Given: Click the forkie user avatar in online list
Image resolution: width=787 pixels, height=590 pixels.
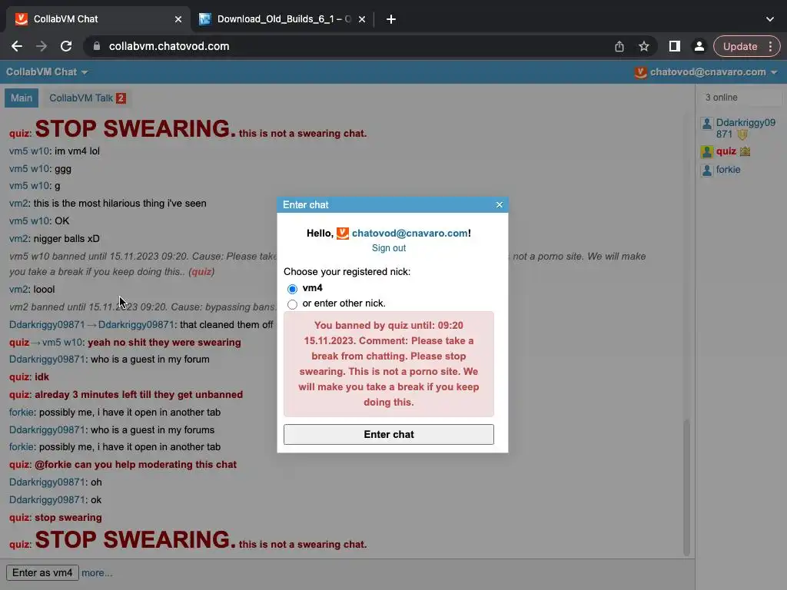Looking at the screenshot, I should [707, 170].
